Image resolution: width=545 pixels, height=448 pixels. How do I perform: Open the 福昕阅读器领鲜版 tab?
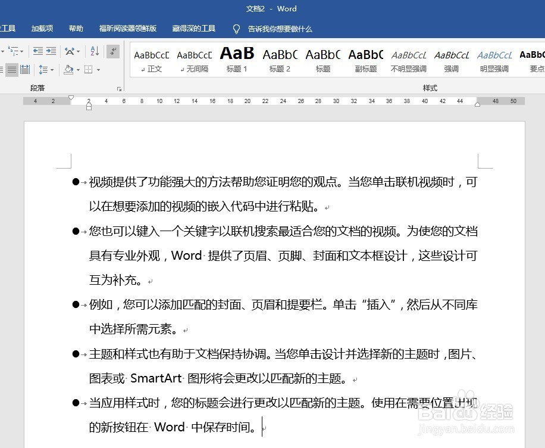127,29
